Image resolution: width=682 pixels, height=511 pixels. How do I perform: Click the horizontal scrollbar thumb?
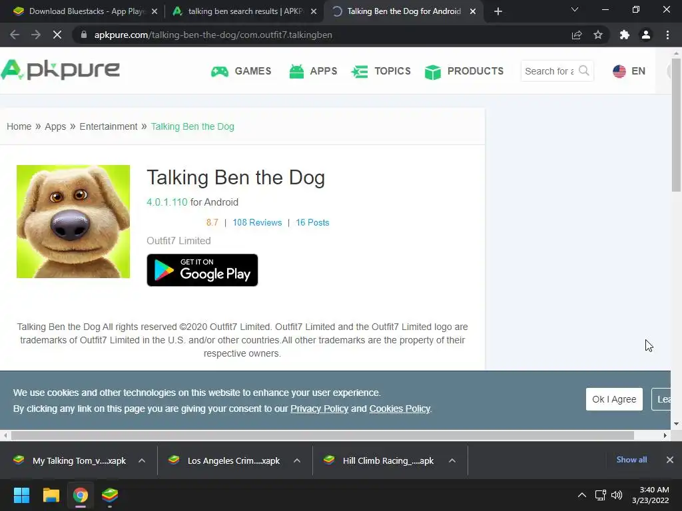pos(322,435)
